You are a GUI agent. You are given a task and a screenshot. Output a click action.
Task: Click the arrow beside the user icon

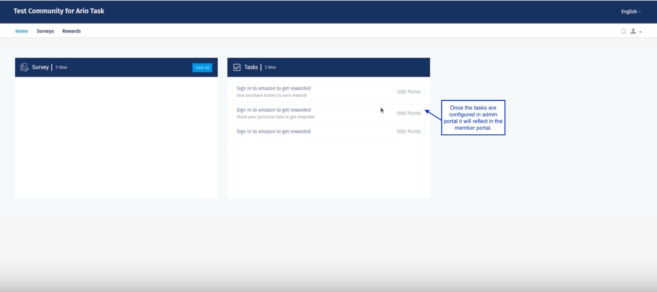(640, 32)
